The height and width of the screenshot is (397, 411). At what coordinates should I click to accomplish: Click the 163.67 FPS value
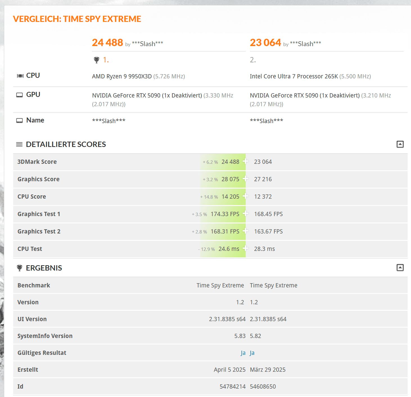click(x=268, y=232)
